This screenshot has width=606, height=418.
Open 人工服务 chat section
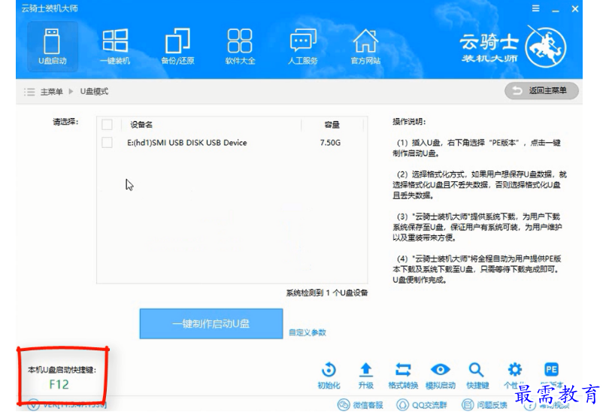(x=302, y=47)
